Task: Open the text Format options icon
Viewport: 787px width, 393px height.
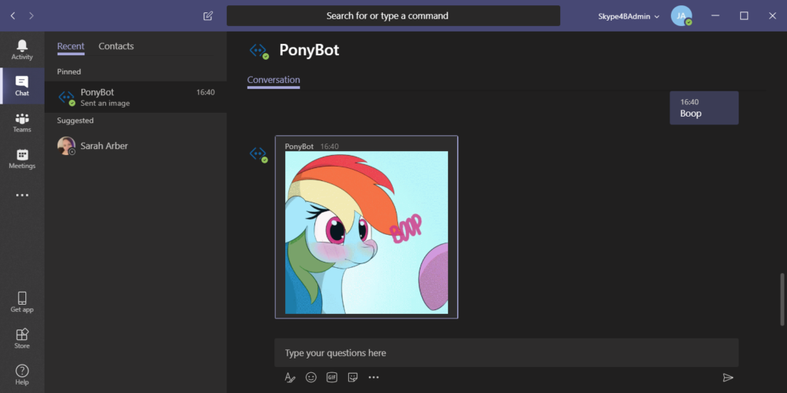Action: (290, 378)
